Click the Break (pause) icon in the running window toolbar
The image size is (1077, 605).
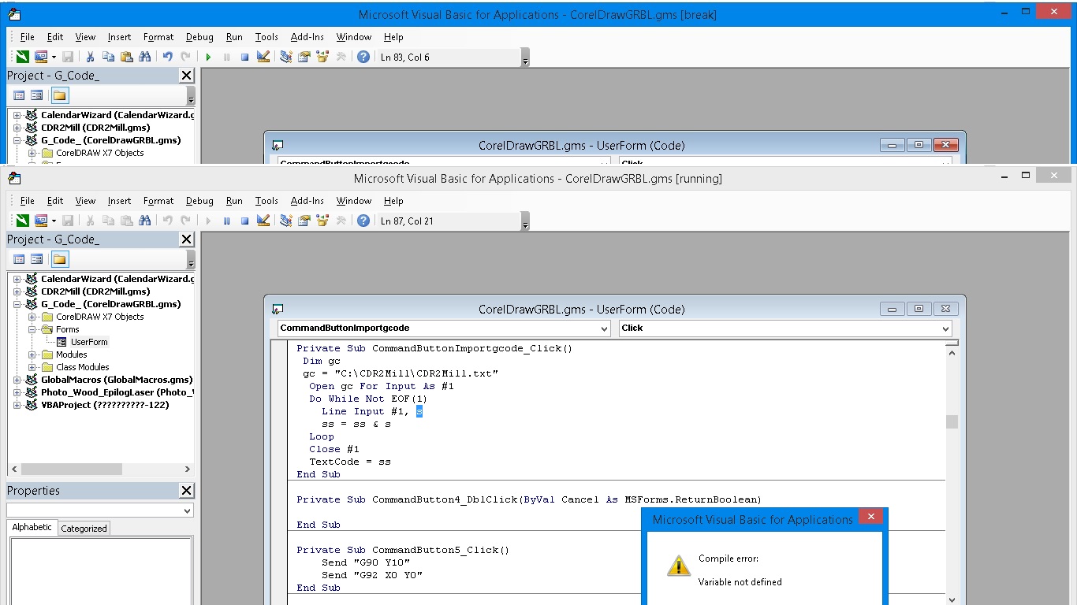tap(226, 221)
